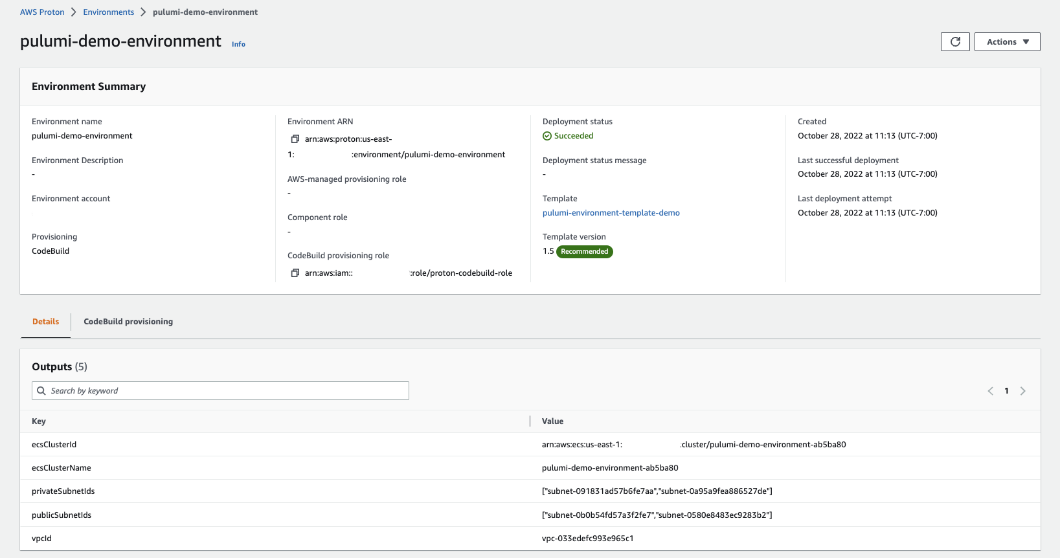Click the Outputs (5) heading

(60, 367)
